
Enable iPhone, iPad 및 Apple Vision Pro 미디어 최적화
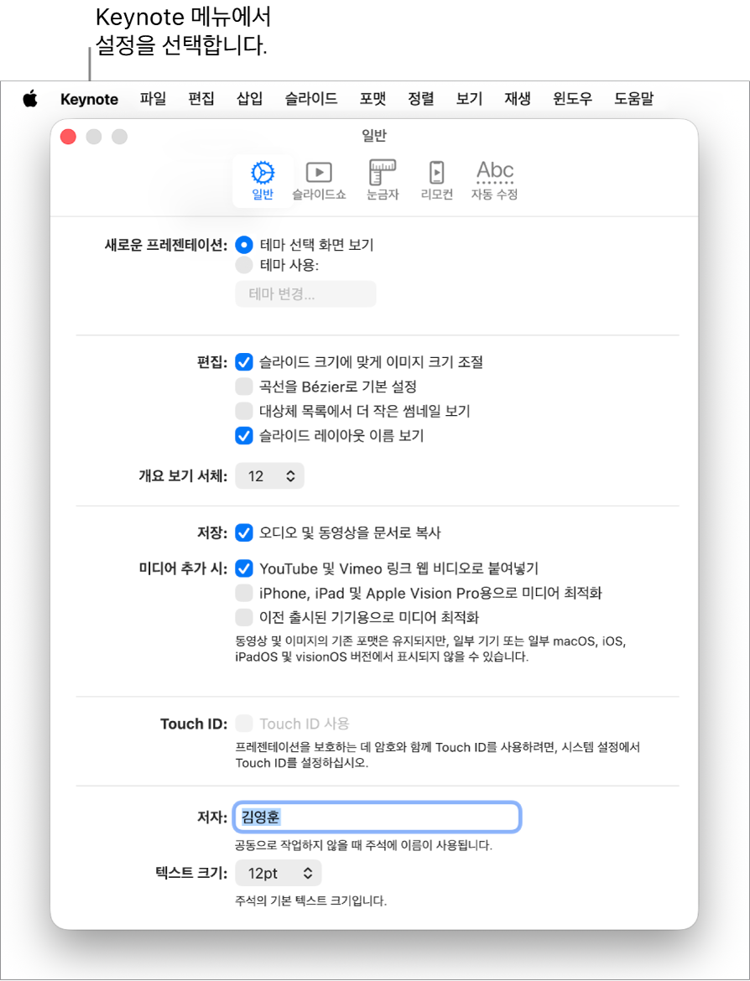click(244, 593)
